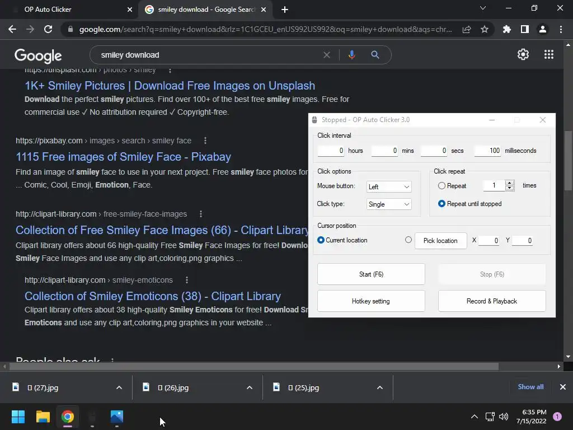Open the Photos app on the taskbar
The height and width of the screenshot is (430, 573).
click(x=116, y=417)
